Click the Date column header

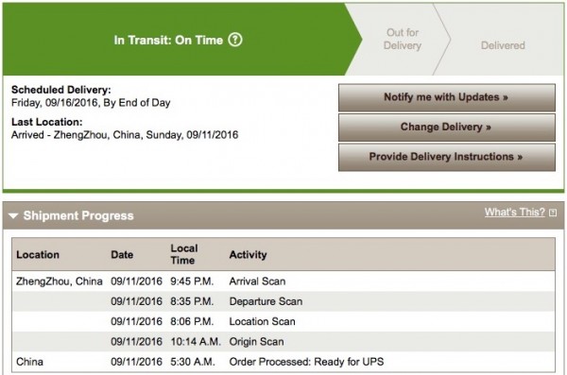[122, 255]
